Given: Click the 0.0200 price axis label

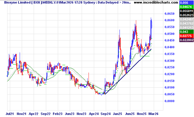Looking at the screenshot, I should coord(170,74).
